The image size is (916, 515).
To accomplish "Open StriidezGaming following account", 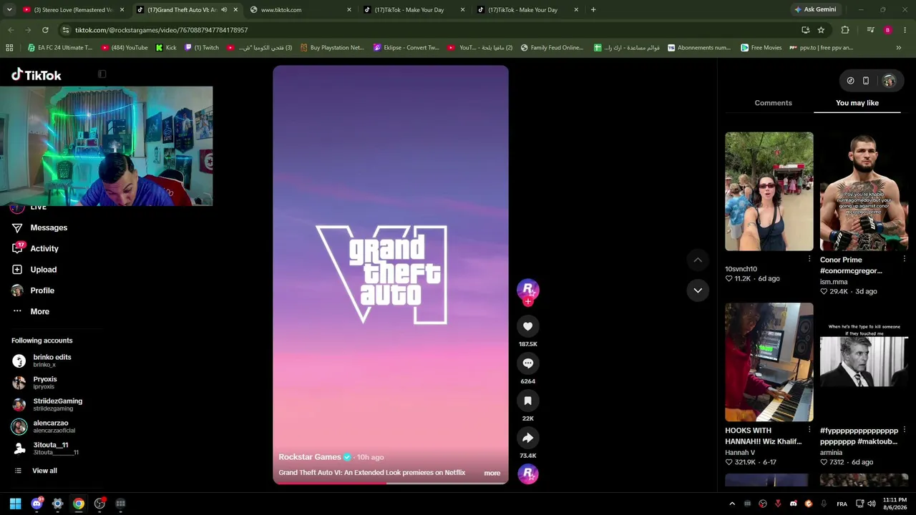I will point(57,405).
